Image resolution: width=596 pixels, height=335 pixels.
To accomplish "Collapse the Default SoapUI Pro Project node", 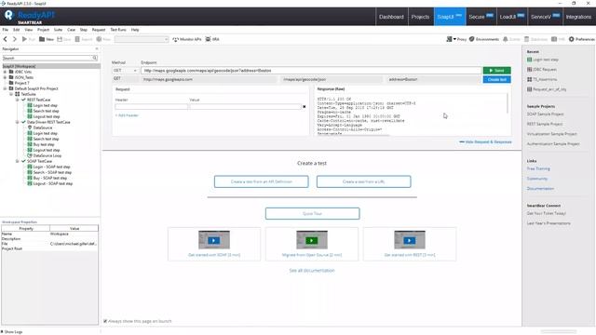I will (x=5, y=88).
